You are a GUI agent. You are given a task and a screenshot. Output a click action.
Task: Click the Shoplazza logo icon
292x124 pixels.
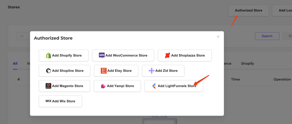[x=167, y=56]
